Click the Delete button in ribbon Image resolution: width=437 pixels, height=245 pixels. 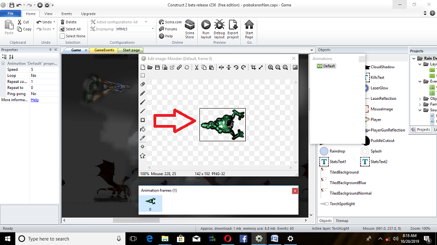[68, 22]
